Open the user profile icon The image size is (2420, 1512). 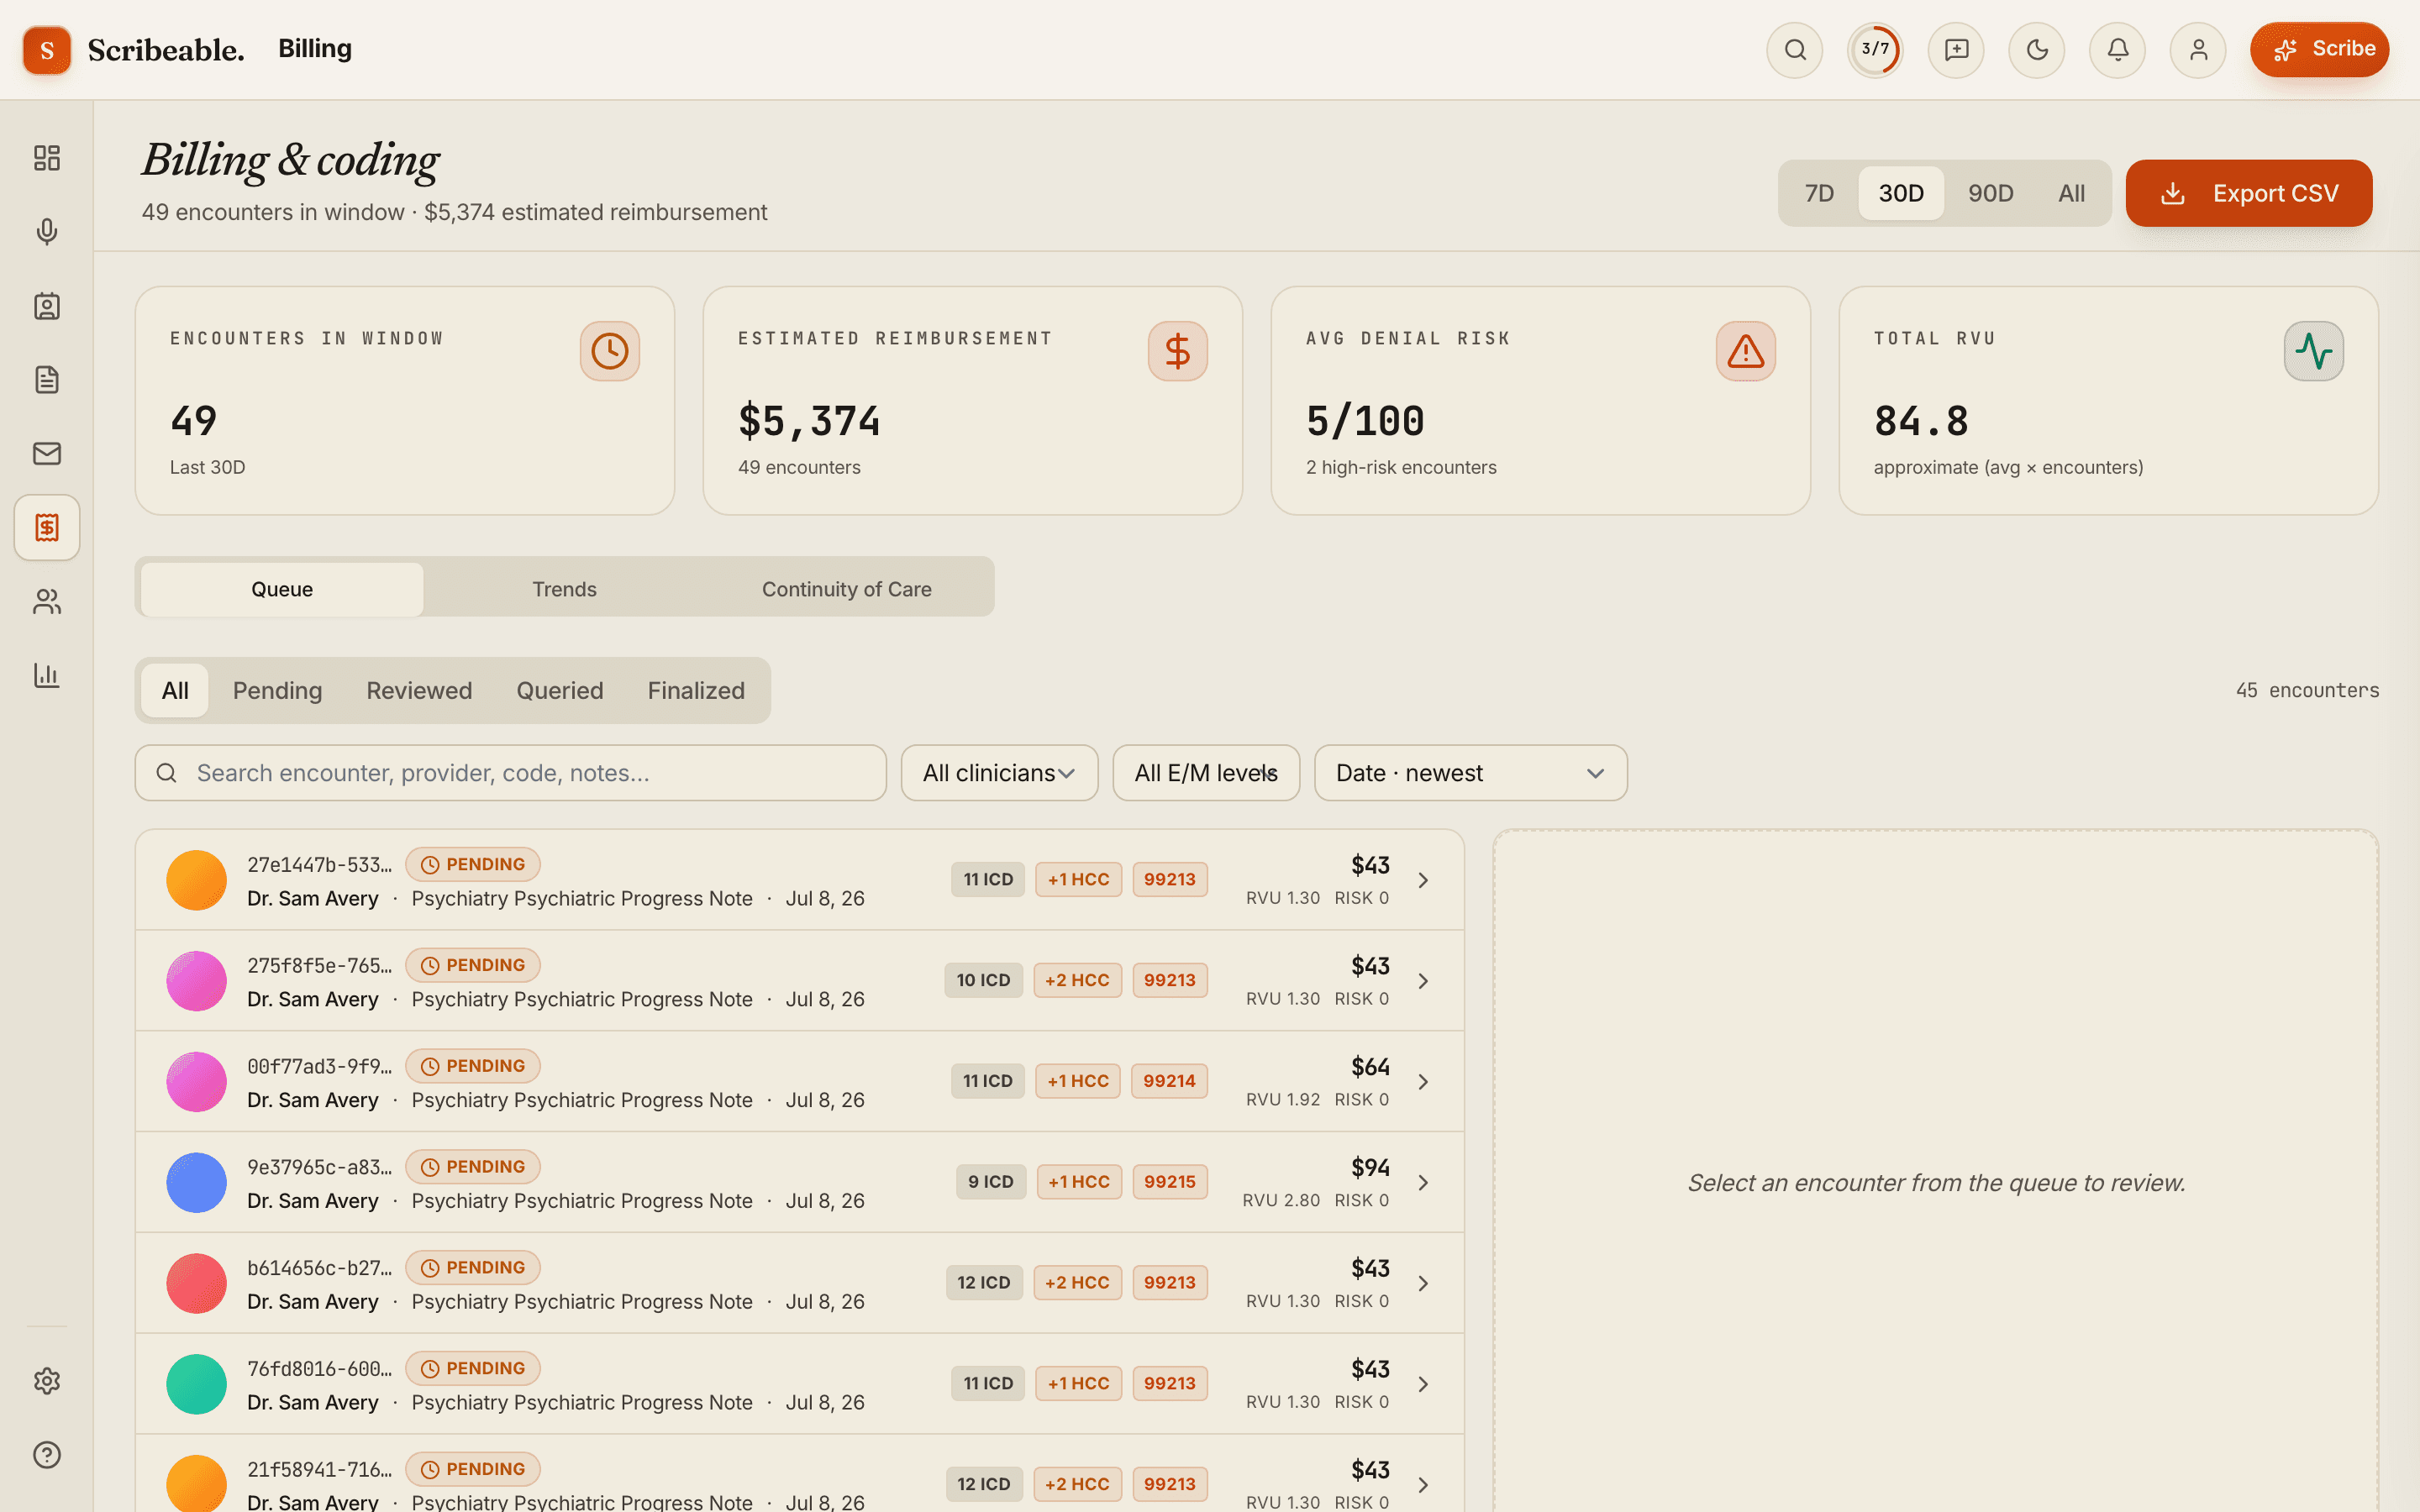click(x=2198, y=50)
